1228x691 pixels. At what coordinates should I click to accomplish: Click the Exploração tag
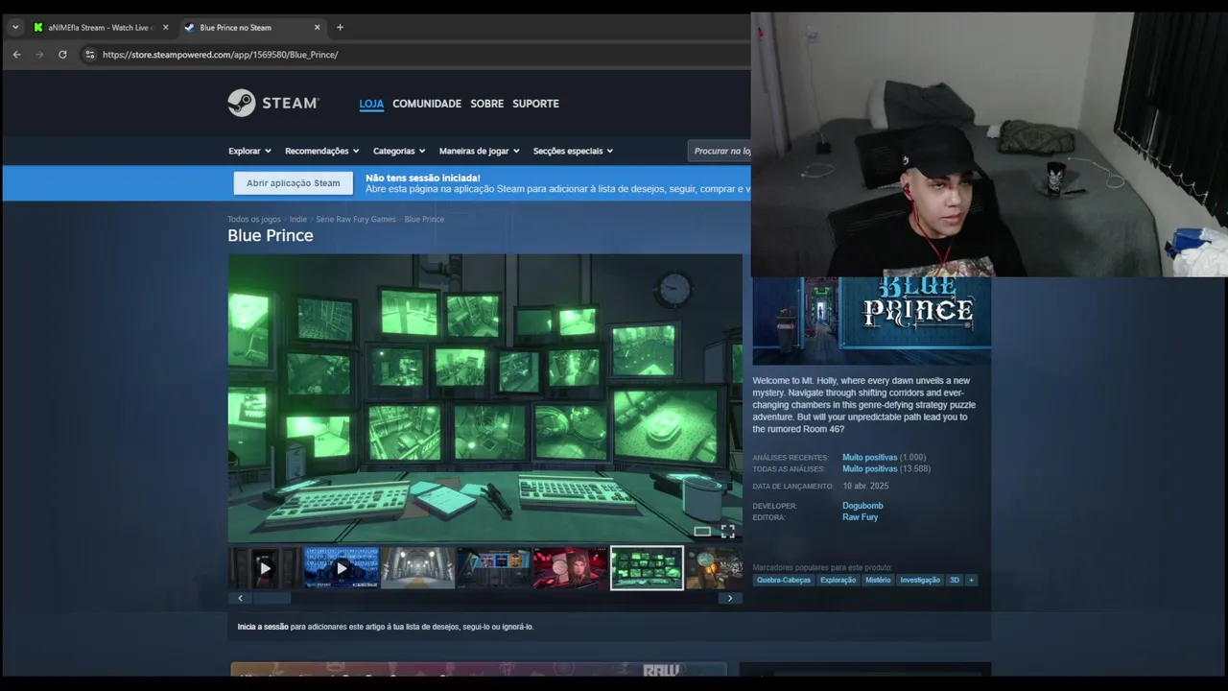pos(838,580)
